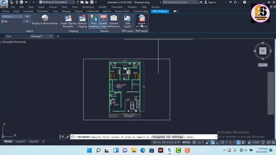Screen dimensions: 276x155
Task: Toggle polar tracking in status bar
Action: tap(223, 143)
